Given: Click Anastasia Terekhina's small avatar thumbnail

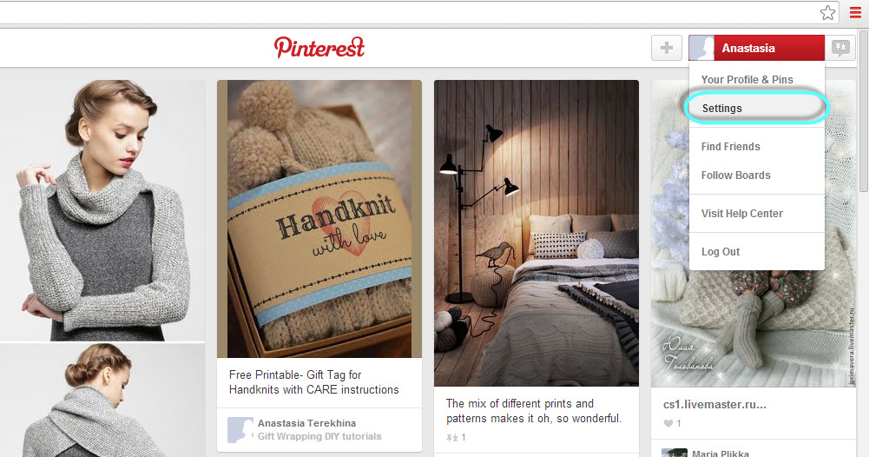Looking at the screenshot, I should 240,430.
